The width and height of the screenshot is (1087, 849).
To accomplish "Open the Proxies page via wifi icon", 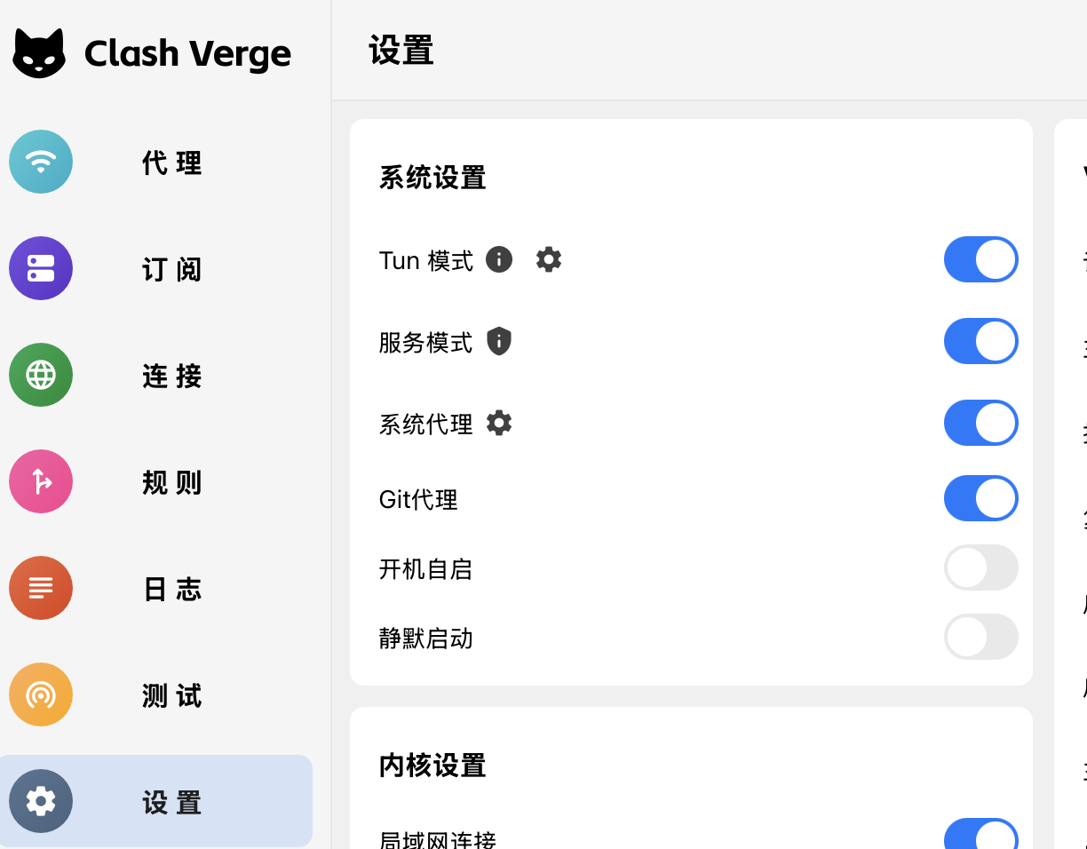I will point(41,162).
